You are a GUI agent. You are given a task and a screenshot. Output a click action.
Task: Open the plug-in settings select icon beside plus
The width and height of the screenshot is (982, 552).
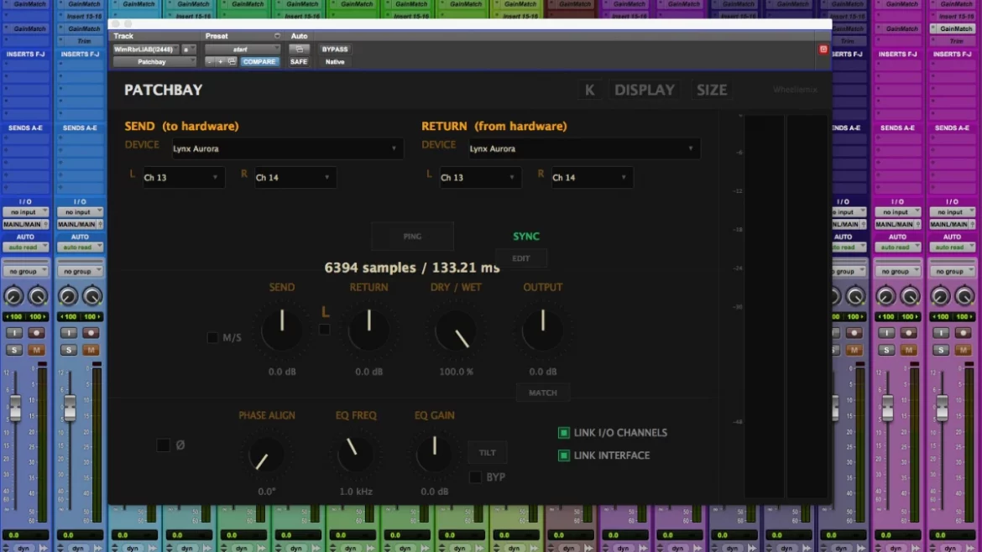pyautogui.click(x=232, y=62)
